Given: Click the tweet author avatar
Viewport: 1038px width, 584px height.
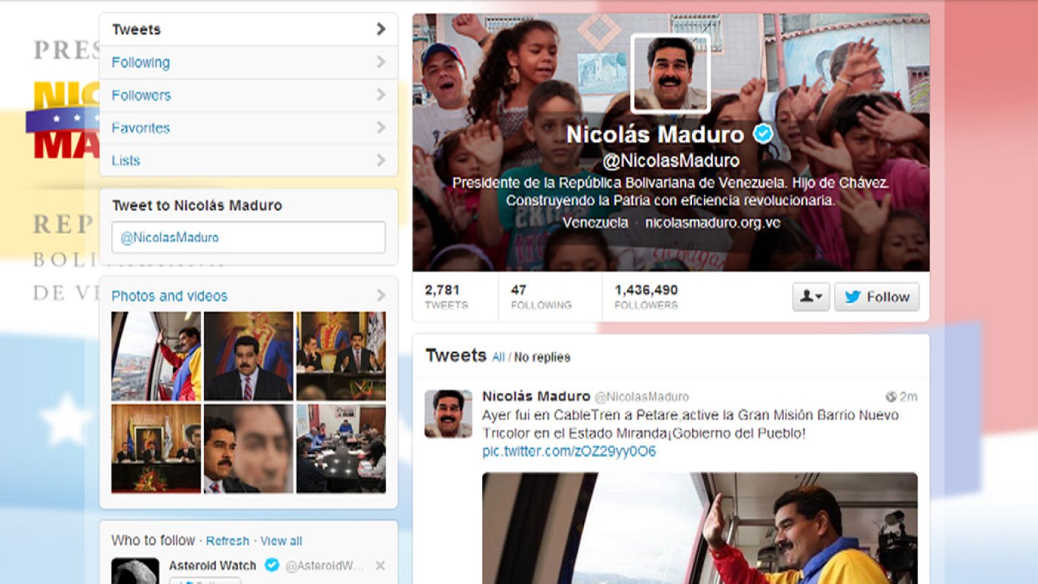Looking at the screenshot, I should pyautogui.click(x=448, y=414).
